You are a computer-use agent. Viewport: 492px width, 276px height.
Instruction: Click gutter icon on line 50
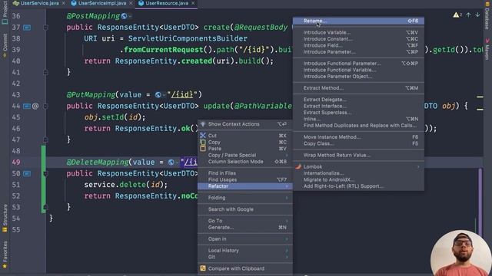(28, 173)
